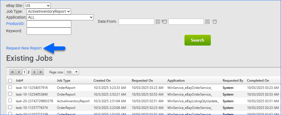Open the Application dropdown set to ALL
The image size is (281, 115).
pos(60,17)
